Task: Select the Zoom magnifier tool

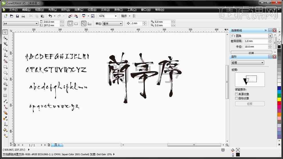Action: (x=5, y=49)
